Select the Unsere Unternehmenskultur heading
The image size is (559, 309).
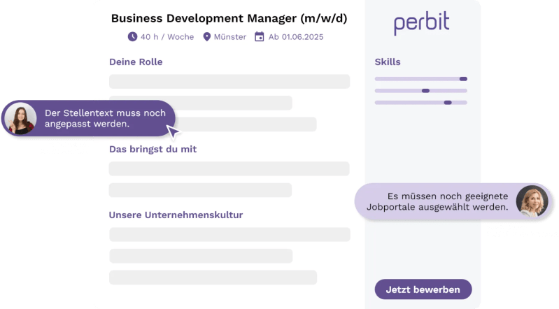pyautogui.click(x=176, y=215)
